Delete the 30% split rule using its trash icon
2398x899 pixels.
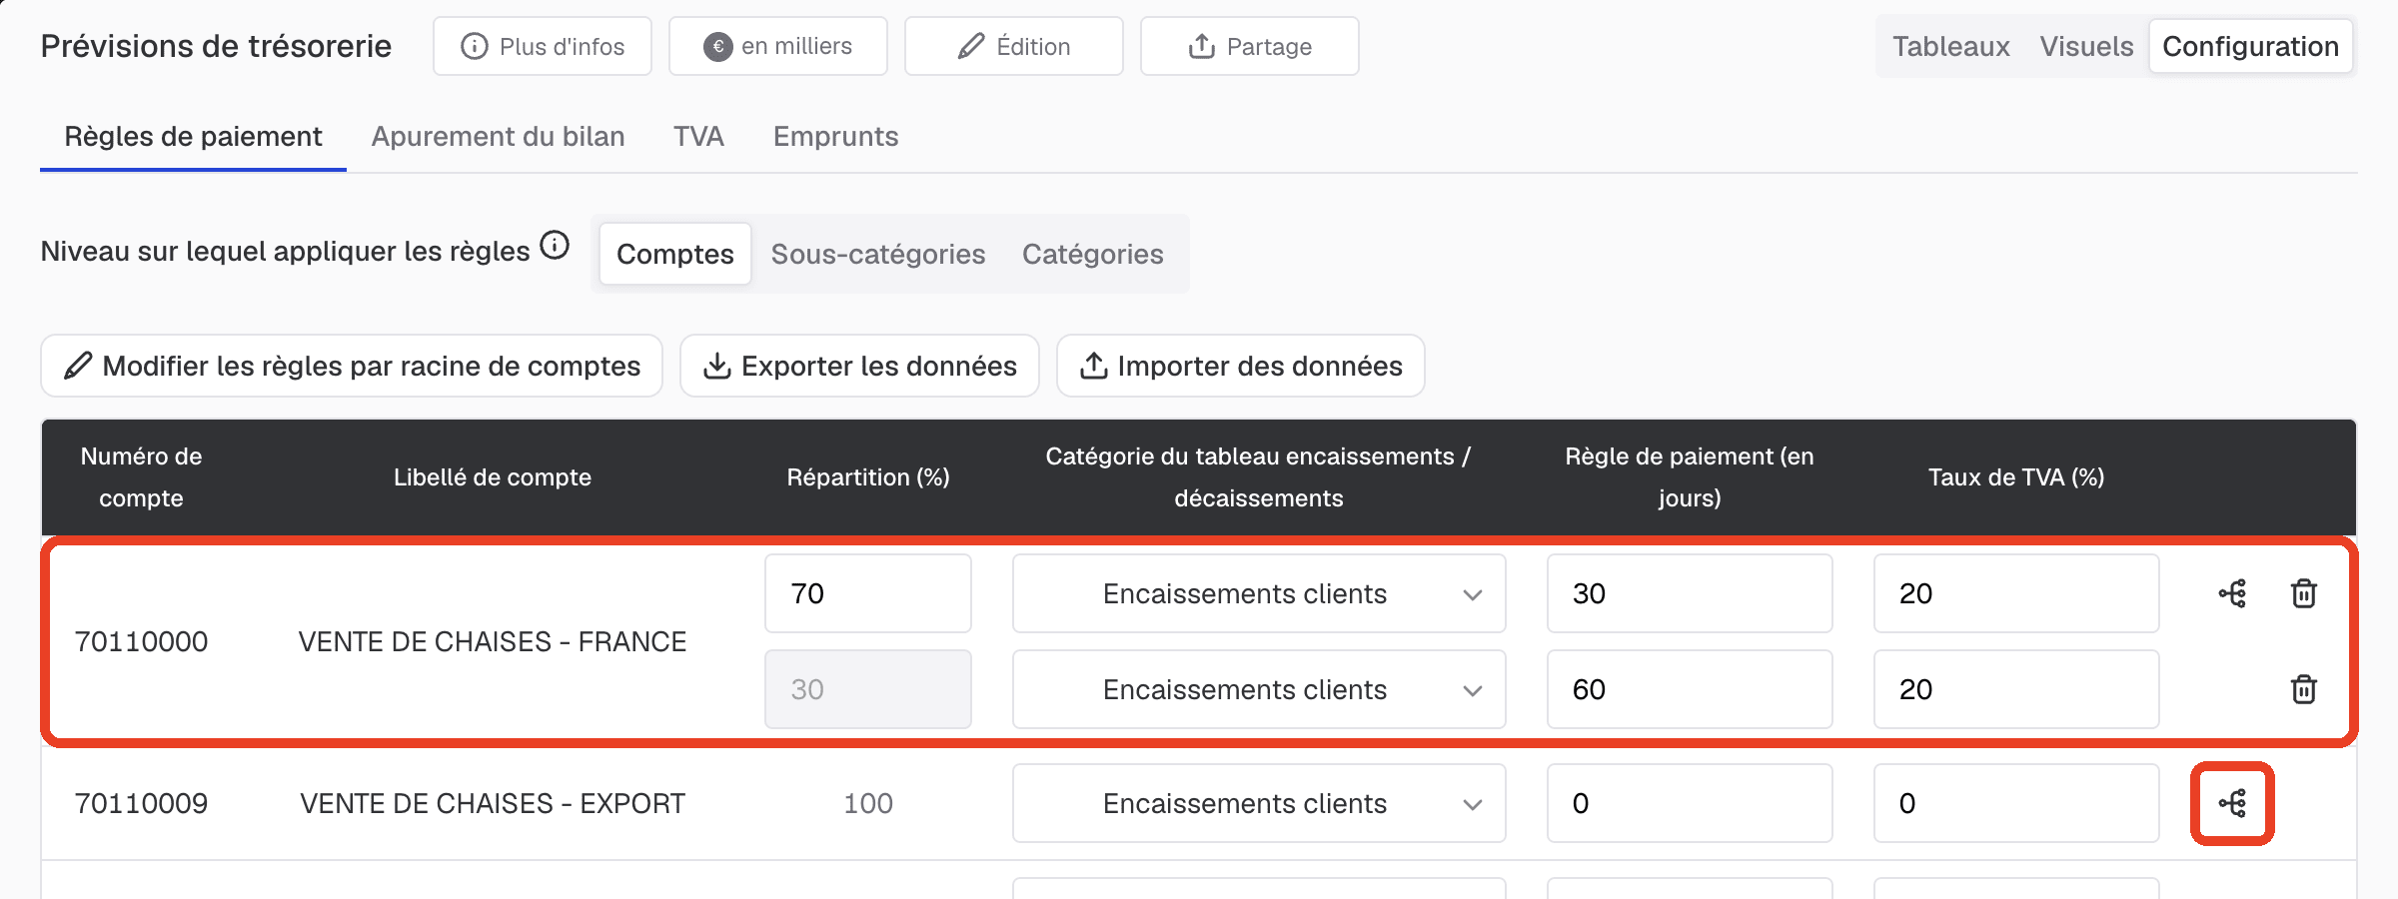point(2303,689)
